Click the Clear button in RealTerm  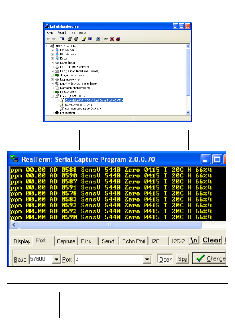click(x=212, y=240)
